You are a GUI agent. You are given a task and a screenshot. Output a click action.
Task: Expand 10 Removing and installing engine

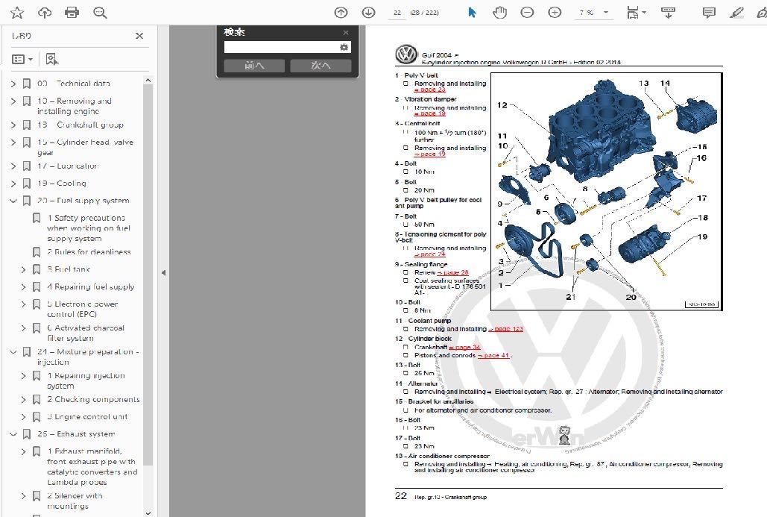pos(13,101)
